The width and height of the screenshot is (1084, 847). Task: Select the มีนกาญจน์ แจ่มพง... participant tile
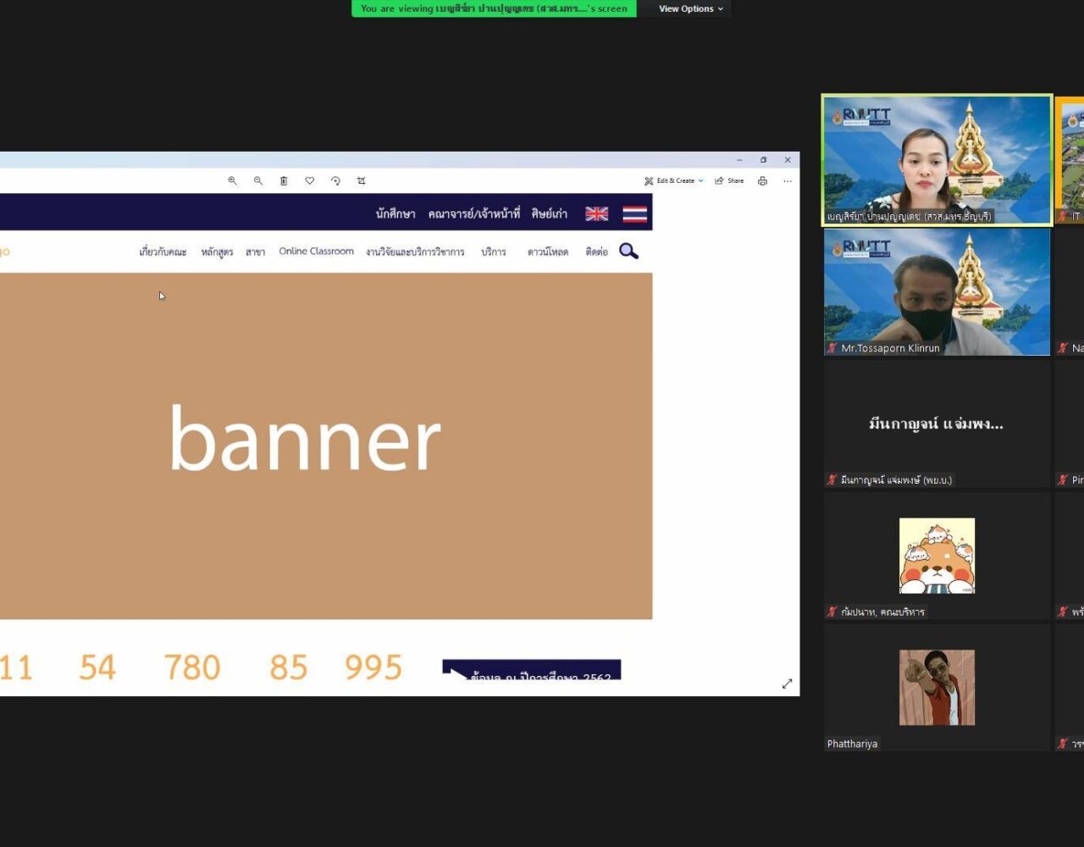(937, 423)
